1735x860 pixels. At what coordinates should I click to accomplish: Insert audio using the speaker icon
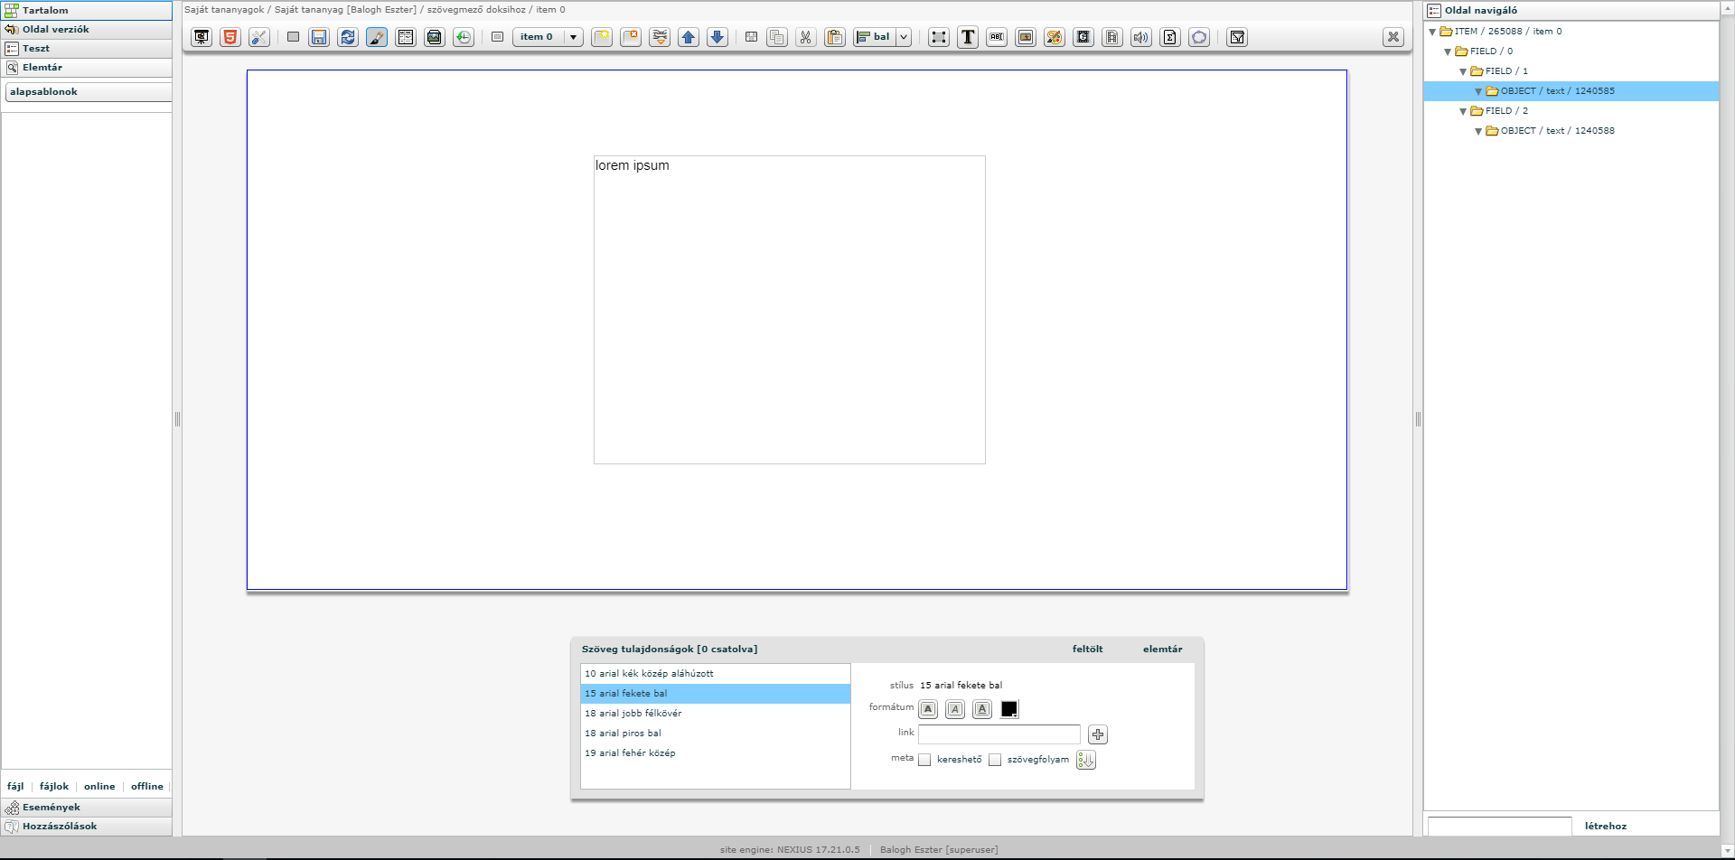[x=1141, y=37]
